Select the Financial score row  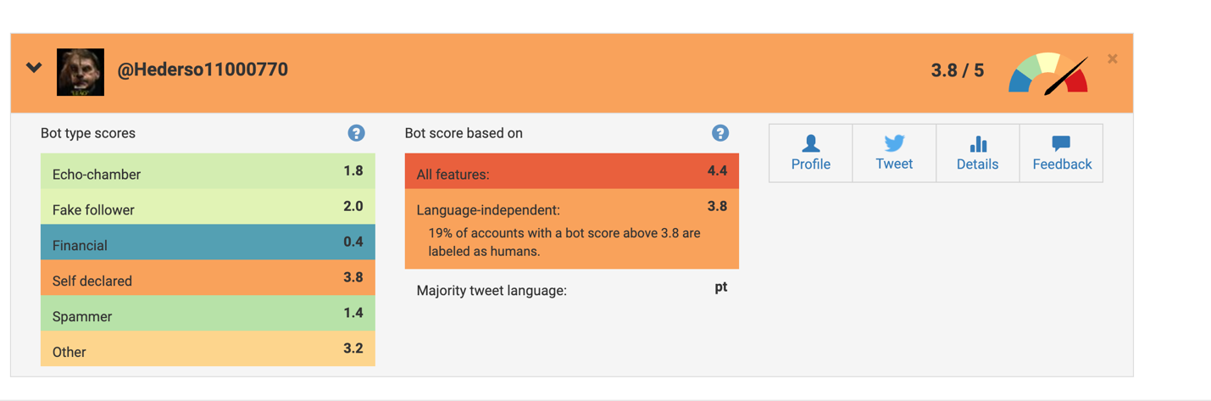point(208,242)
